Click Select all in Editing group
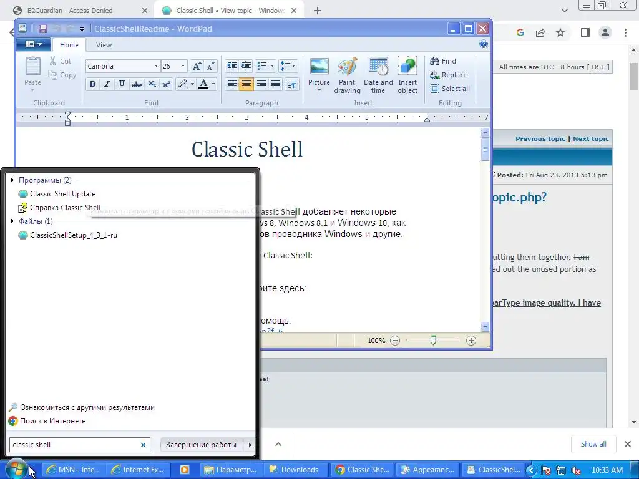 pyautogui.click(x=450, y=89)
